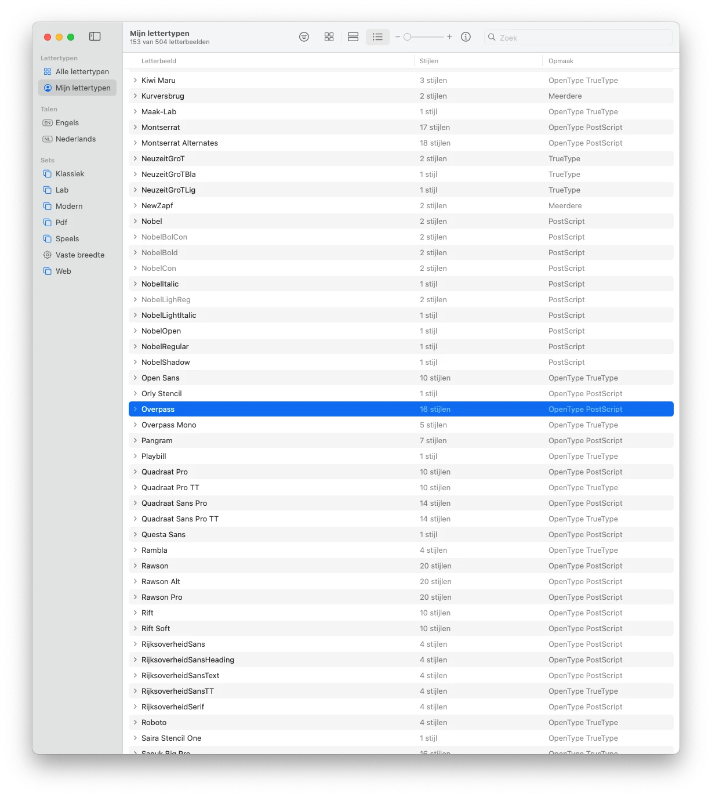The width and height of the screenshot is (712, 797).
Task: Select the Quadraat Sans Pro TT row
Action: pyautogui.click(x=401, y=519)
